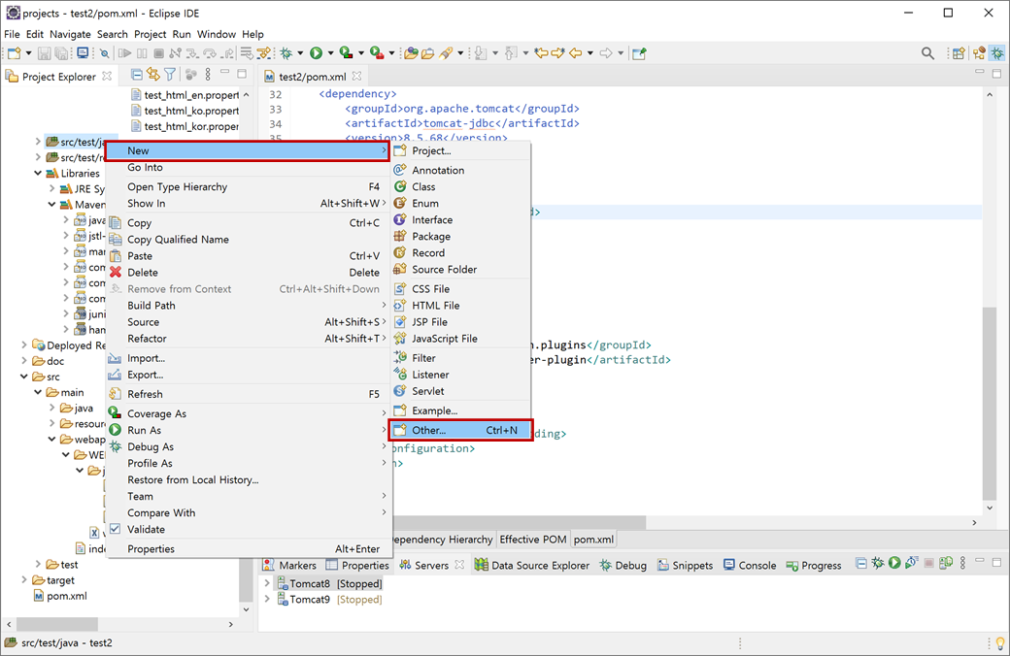The image size is (1010, 656).
Task: Switch to Effective POM tab
Action: coord(533,540)
